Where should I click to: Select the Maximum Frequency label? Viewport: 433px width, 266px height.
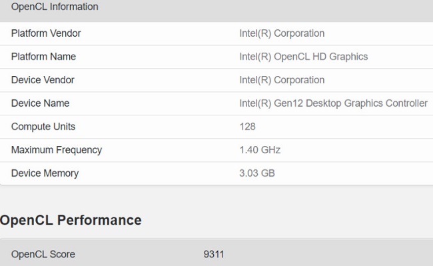(57, 150)
